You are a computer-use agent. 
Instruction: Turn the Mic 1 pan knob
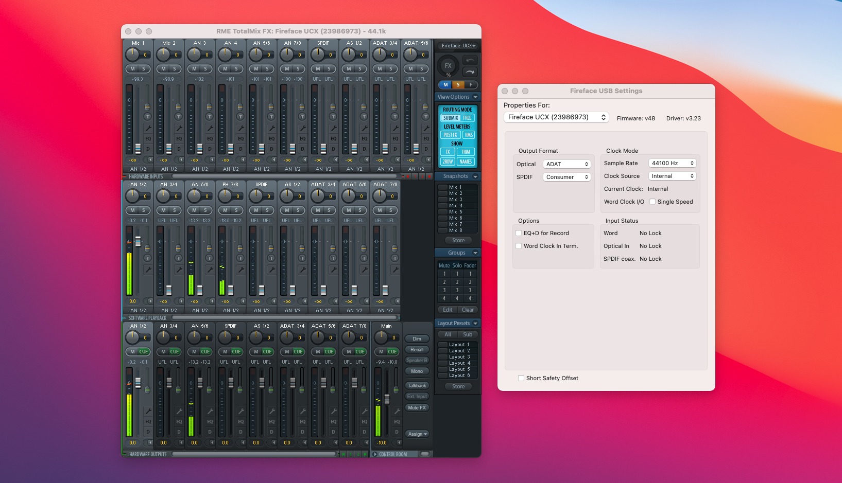[x=132, y=53]
